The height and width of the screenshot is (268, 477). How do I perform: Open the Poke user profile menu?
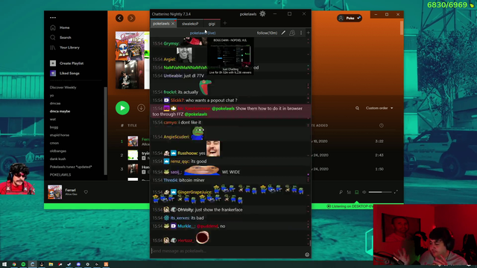click(x=350, y=18)
